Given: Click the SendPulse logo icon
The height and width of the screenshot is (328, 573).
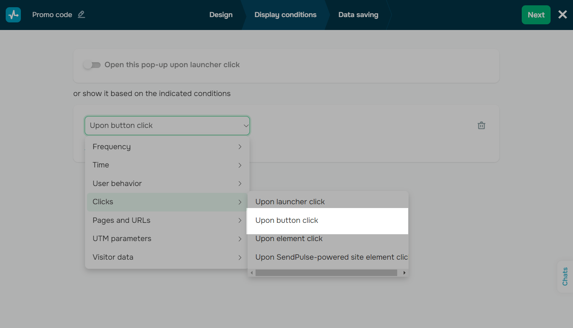Looking at the screenshot, I should coord(13,15).
